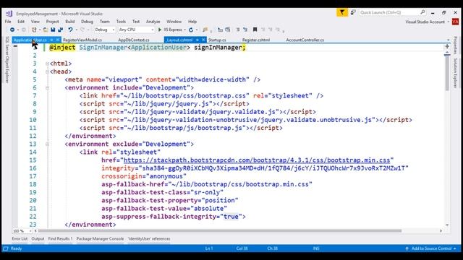The width and height of the screenshot is (463, 260).
Task: Open the Project menu
Action: pyautogui.click(x=52, y=22)
